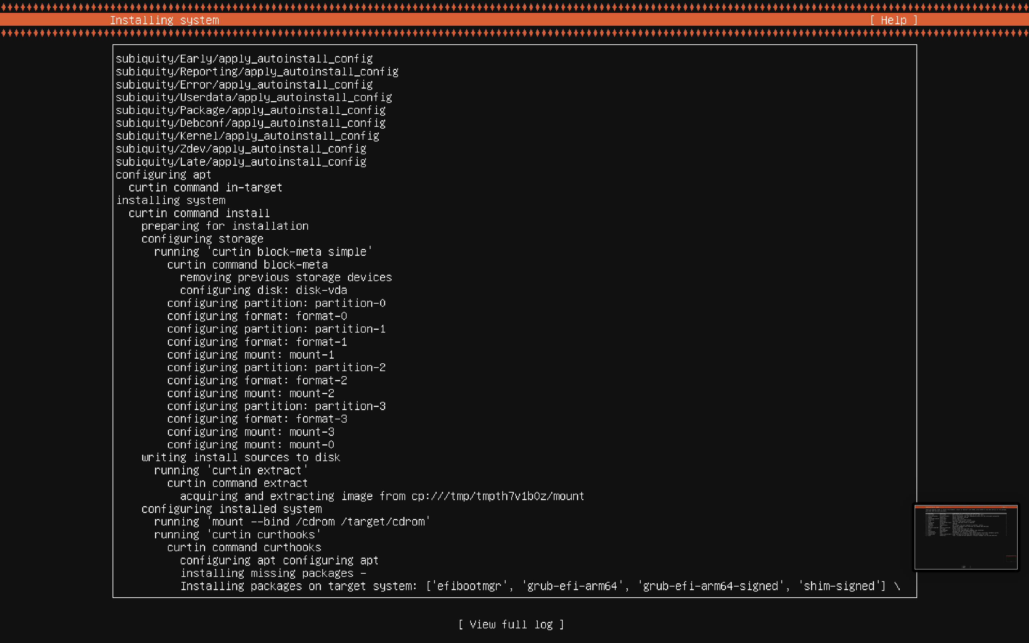The width and height of the screenshot is (1029, 643).
Task: Click the 'acquiring and extracting image' line
Action: point(382,496)
